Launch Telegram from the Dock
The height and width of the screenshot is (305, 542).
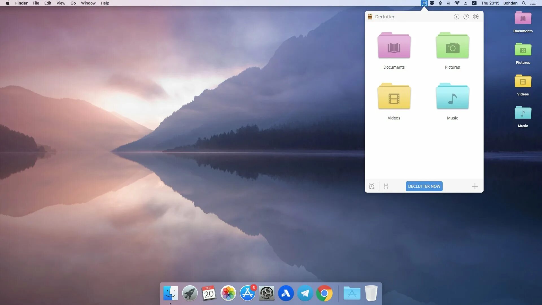[x=305, y=293]
